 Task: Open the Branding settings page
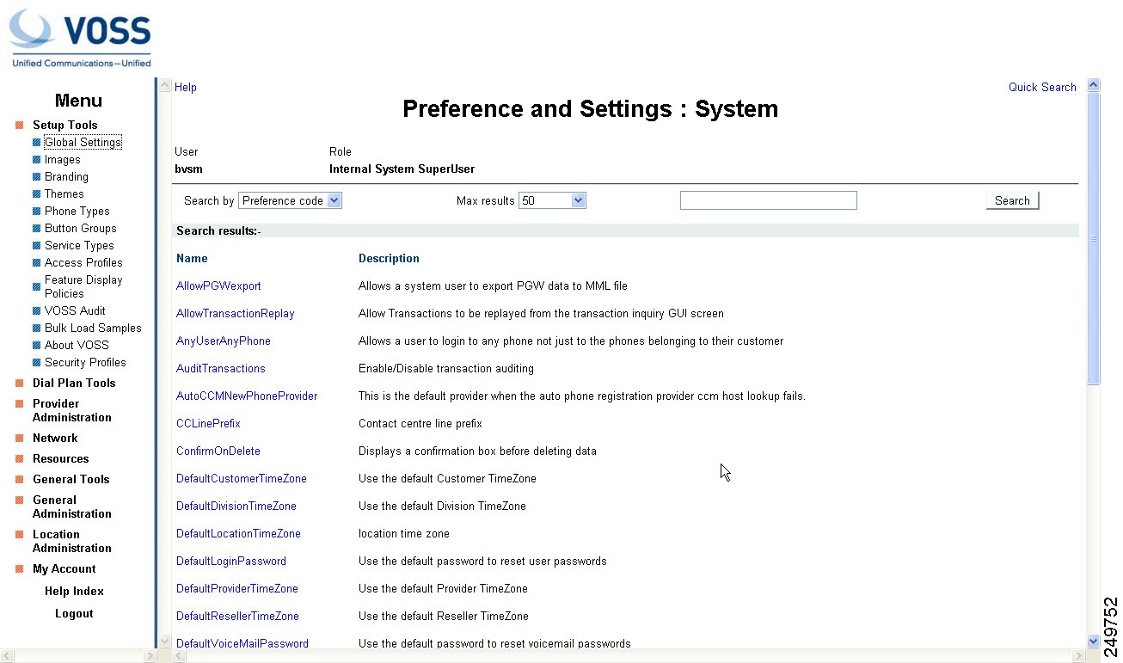[x=66, y=176]
